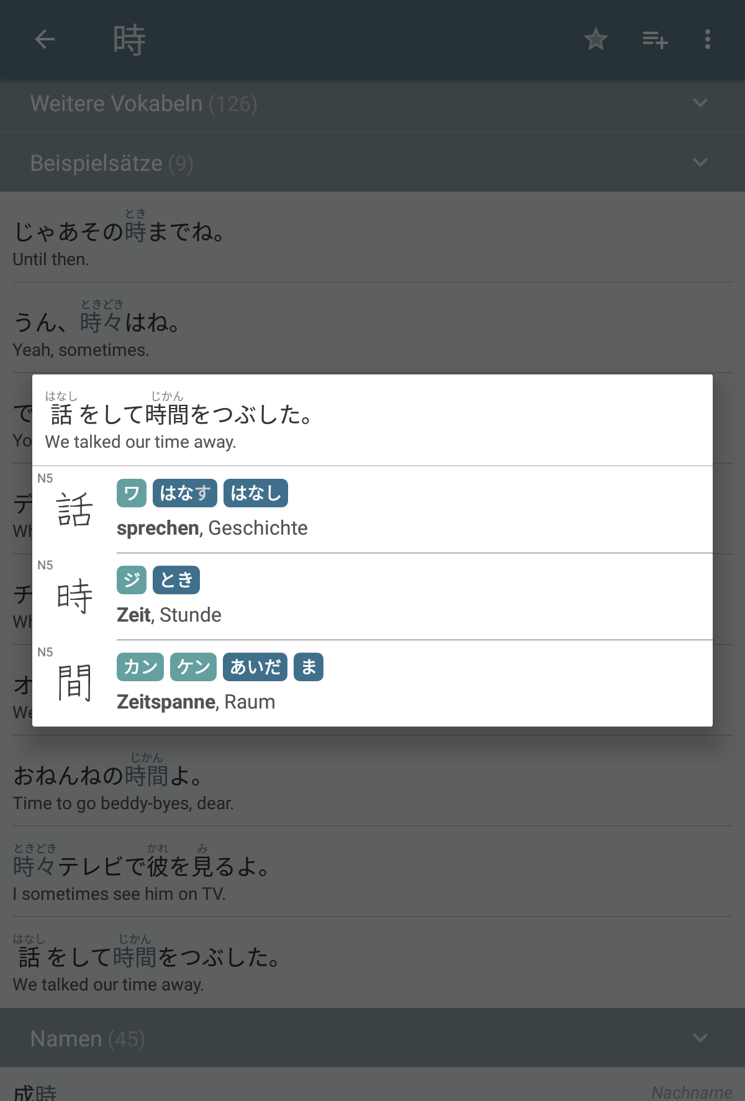Select the ジ on-reading tag

tap(132, 580)
